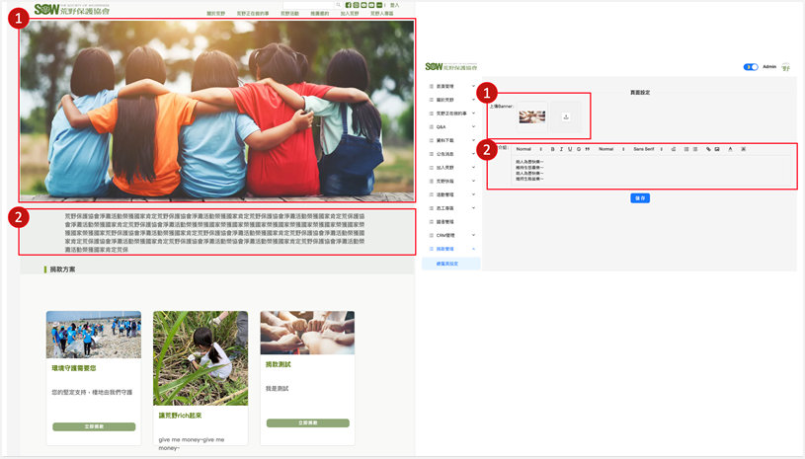Open 關於荒野 in the top navigation
This screenshot has width=805, height=459.
click(x=215, y=14)
